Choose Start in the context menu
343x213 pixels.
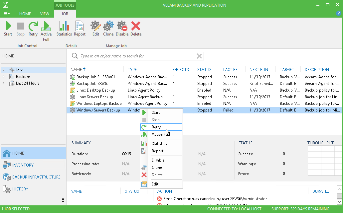[161, 112]
